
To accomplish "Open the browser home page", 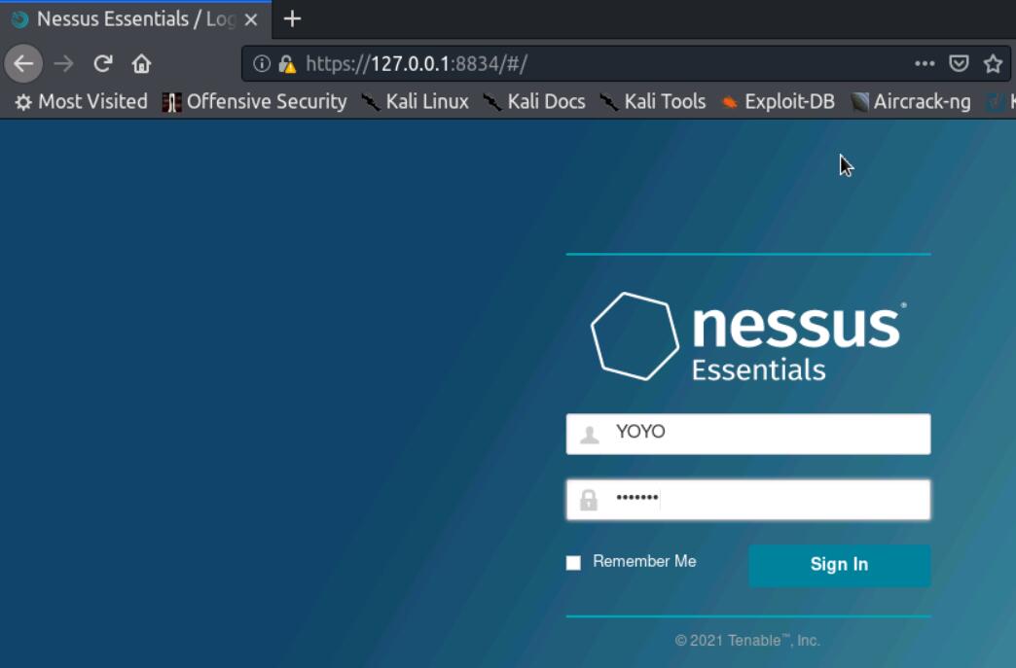I will click(141, 63).
